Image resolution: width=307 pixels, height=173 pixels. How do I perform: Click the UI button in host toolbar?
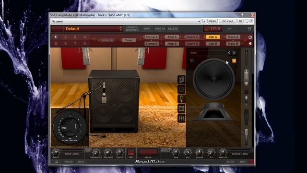point(240,21)
